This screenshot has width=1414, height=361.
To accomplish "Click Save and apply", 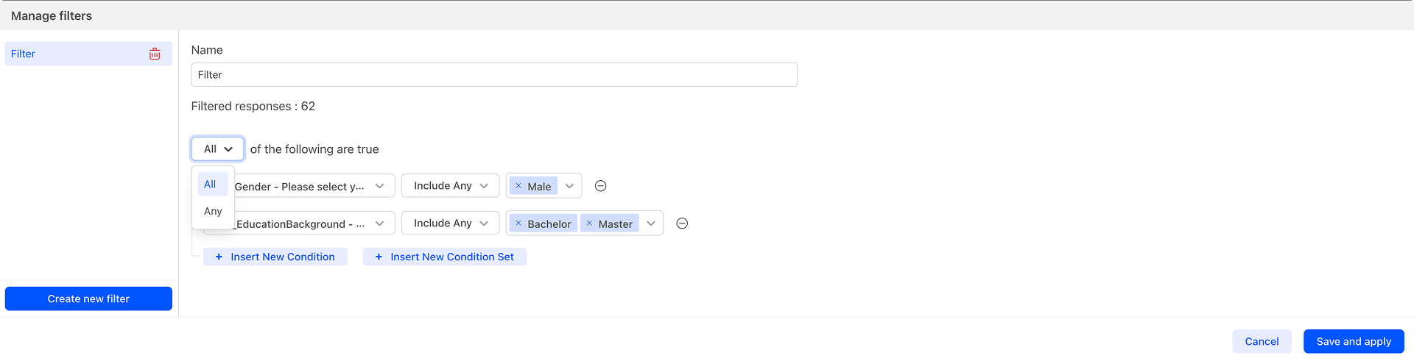I will pyautogui.click(x=1354, y=341).
